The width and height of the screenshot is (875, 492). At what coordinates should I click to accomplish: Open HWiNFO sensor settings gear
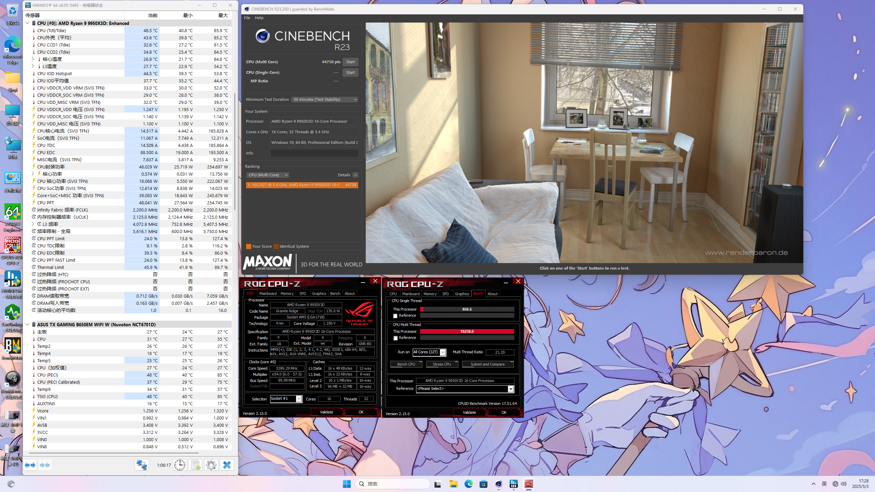coord(211,465)
